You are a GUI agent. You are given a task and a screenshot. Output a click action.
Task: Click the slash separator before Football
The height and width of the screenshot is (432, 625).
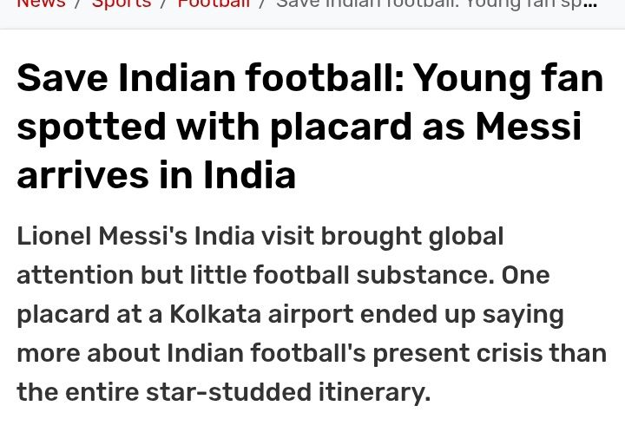(163, 3)
